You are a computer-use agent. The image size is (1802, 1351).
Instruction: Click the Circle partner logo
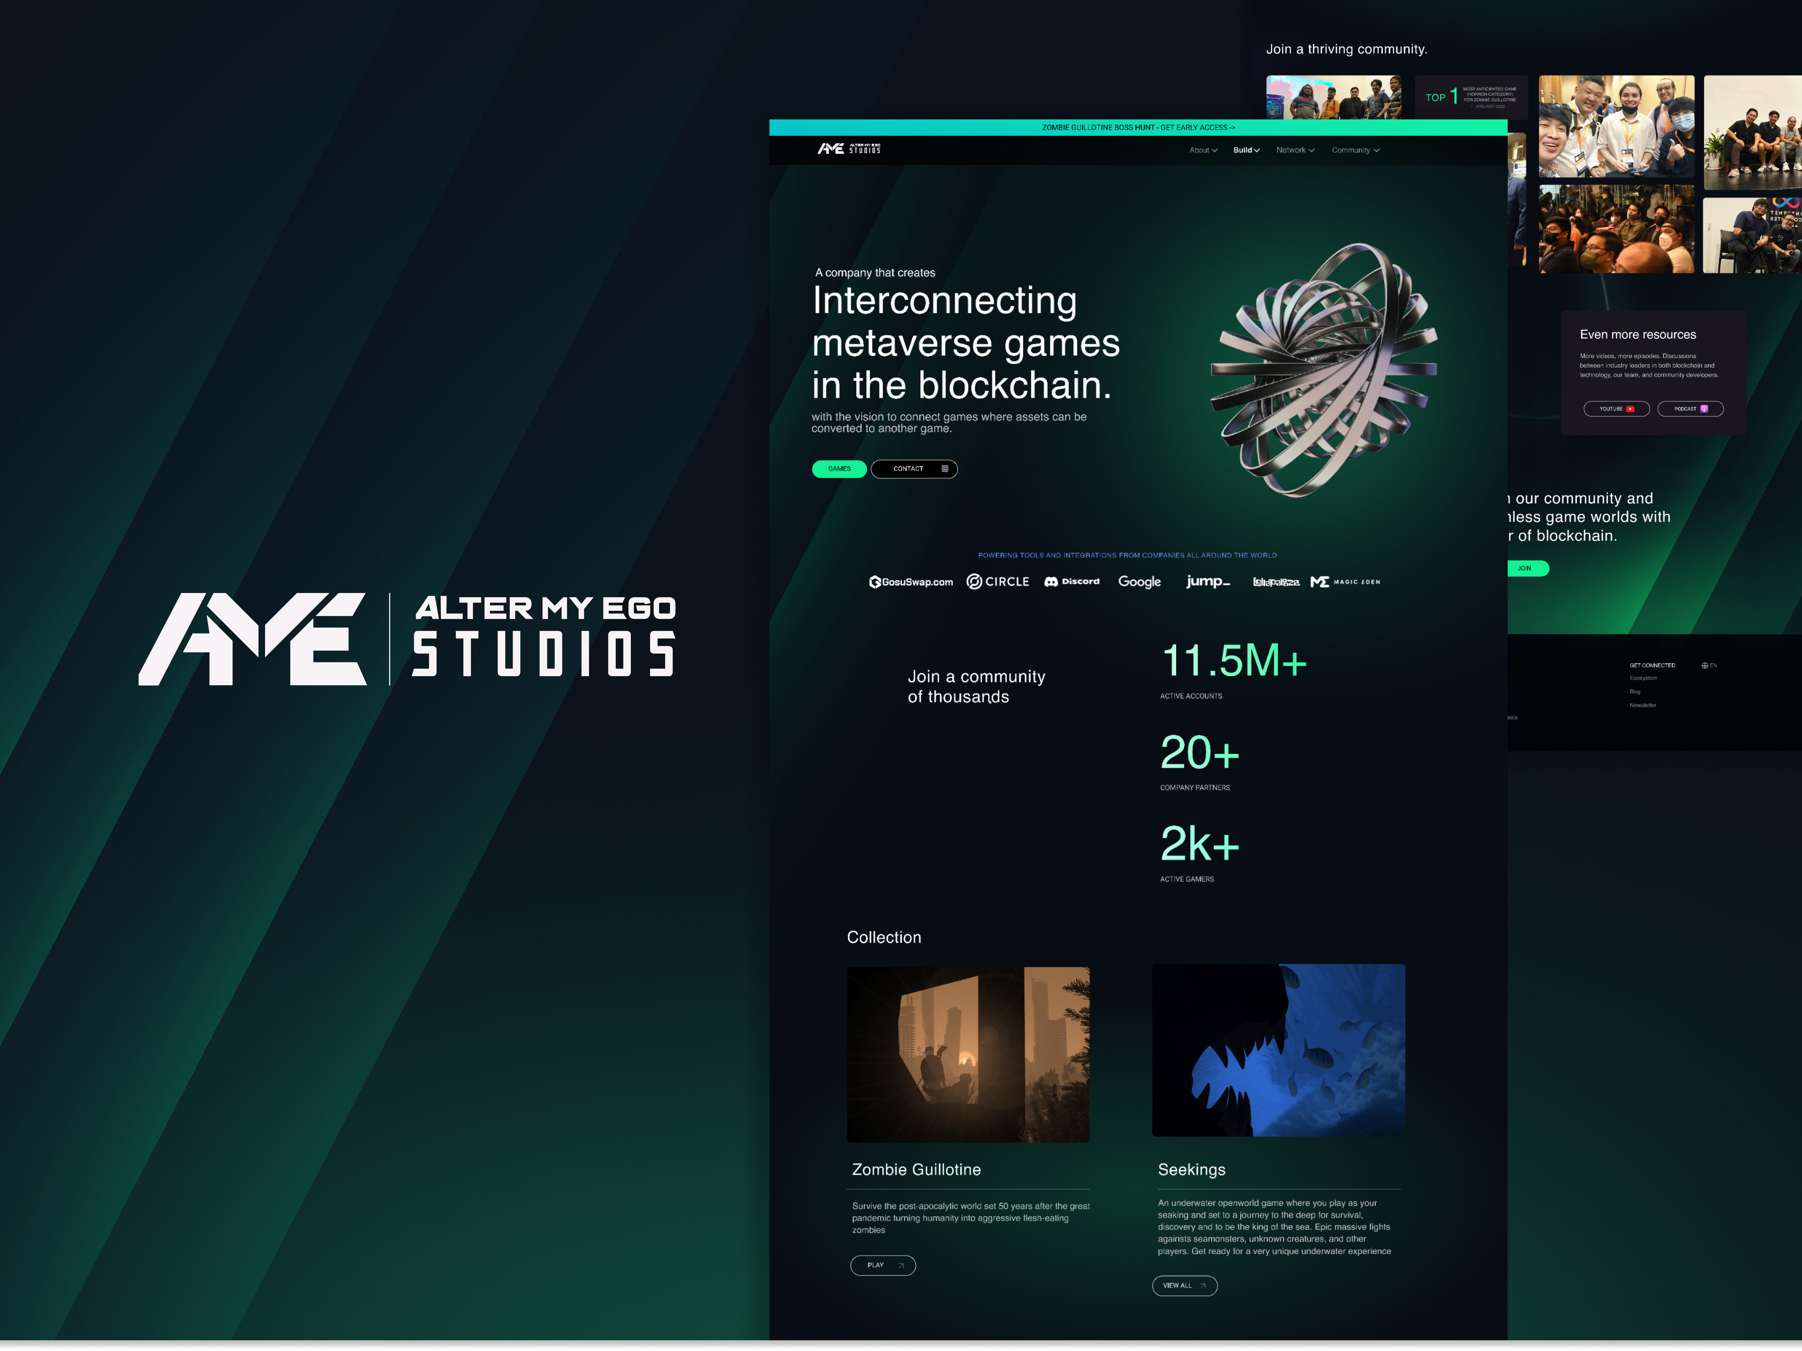pyautogui.click(x=998, y=582)
